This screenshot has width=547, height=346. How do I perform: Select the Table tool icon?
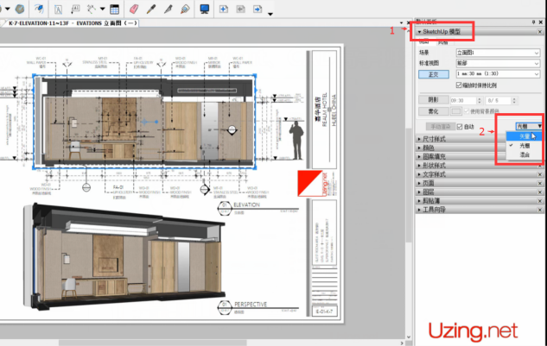(x=114, y=8)
